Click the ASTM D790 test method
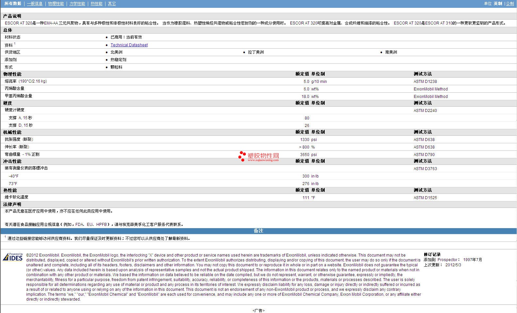Image resolution: width=517 pixels, height=313 pixels. coord(424,155)
